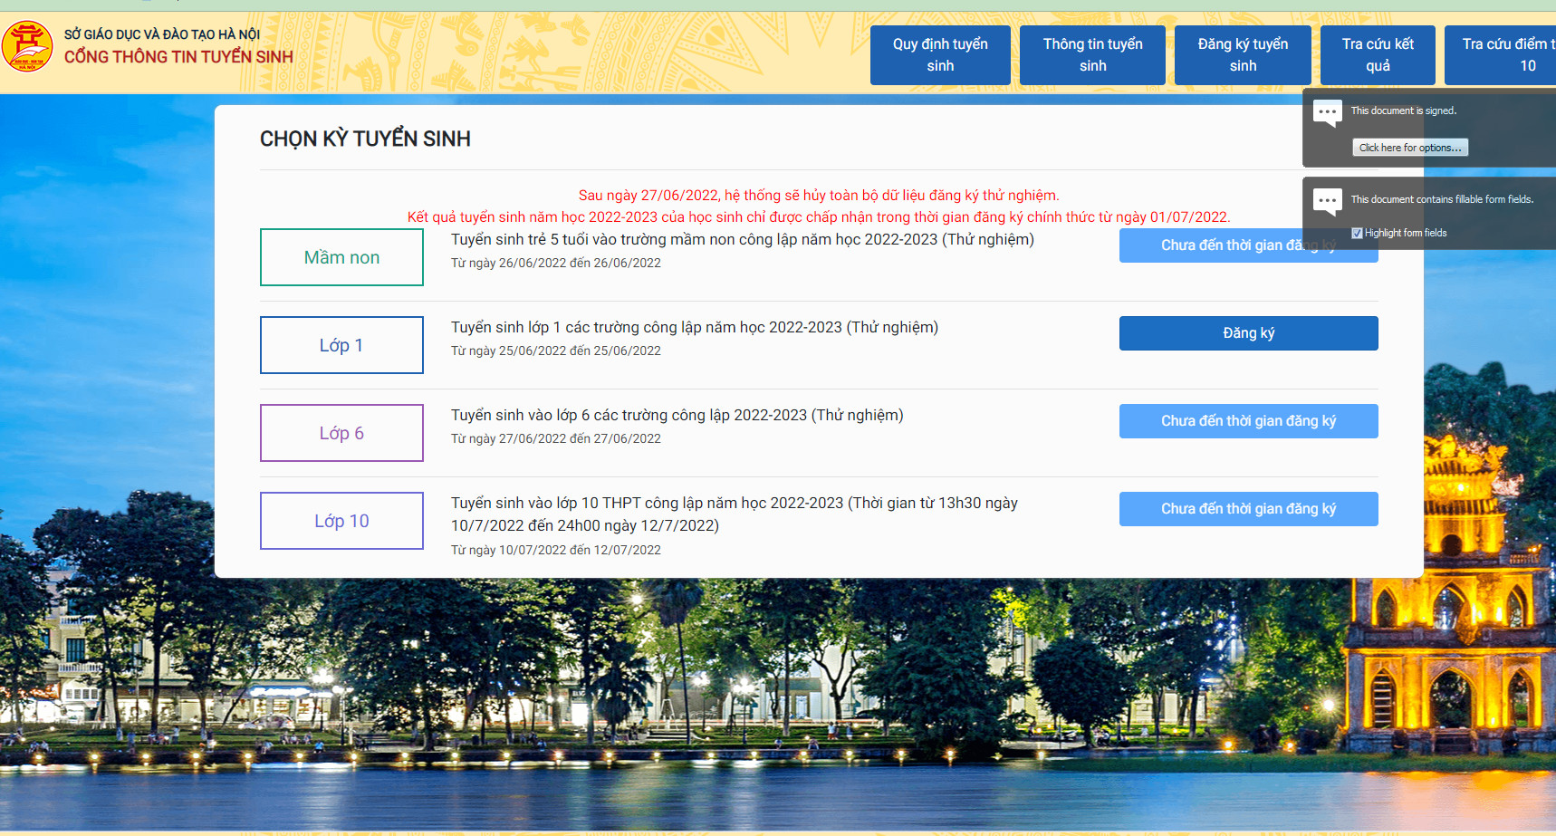Click speech bubble icon beside fillable form fields message

pyautogui.click(x=1327, y=201)
